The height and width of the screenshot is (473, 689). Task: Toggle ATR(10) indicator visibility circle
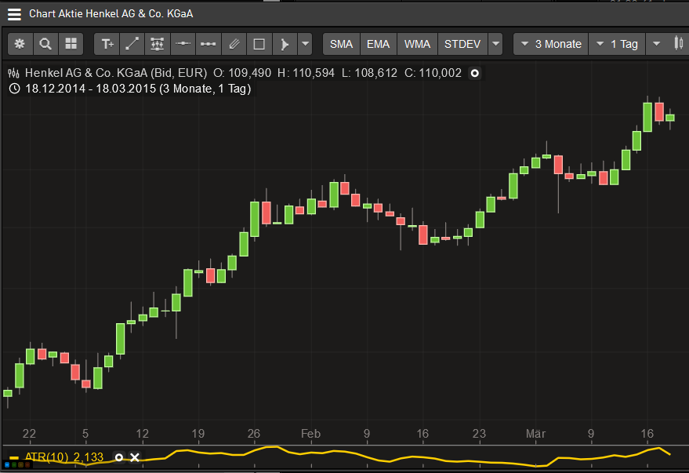click(119, 457)
